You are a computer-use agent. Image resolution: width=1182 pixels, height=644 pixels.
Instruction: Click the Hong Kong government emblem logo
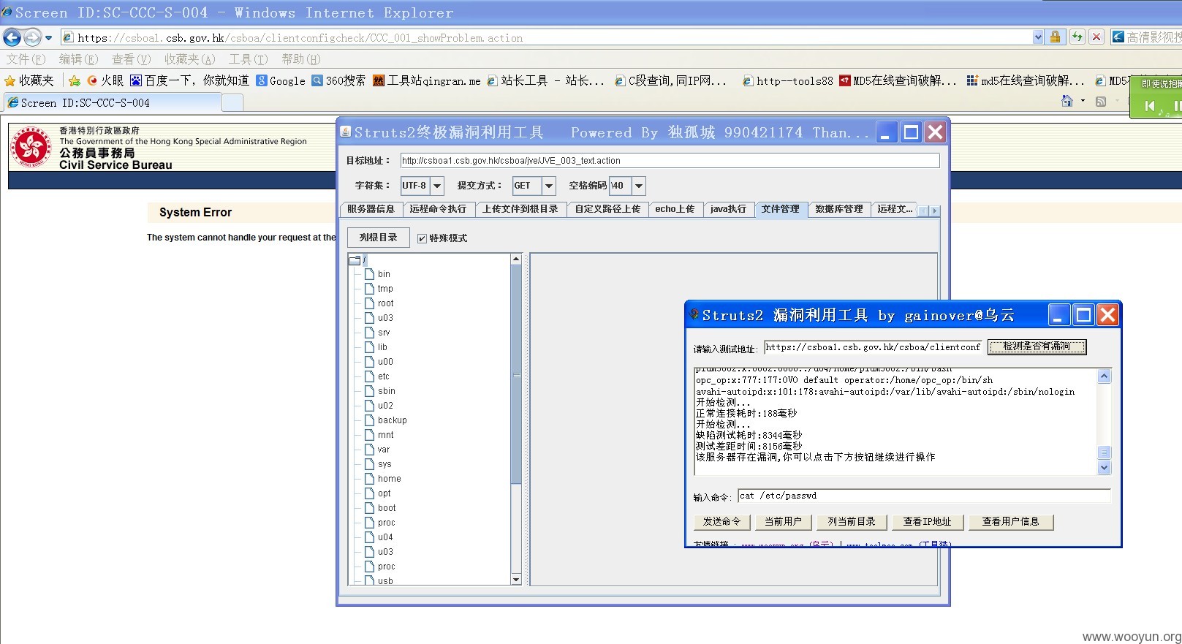31,148
